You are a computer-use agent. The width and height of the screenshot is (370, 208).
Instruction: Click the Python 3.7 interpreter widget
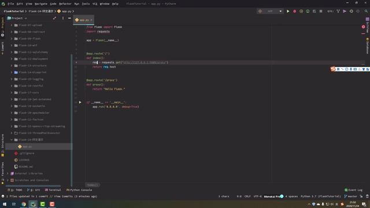click(x=321, y=196)
